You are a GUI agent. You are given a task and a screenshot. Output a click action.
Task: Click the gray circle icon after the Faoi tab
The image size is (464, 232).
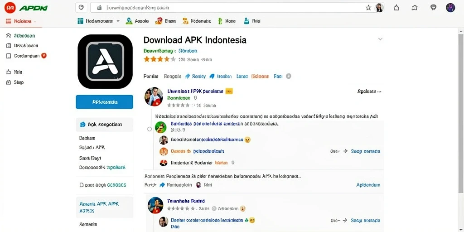289,76
